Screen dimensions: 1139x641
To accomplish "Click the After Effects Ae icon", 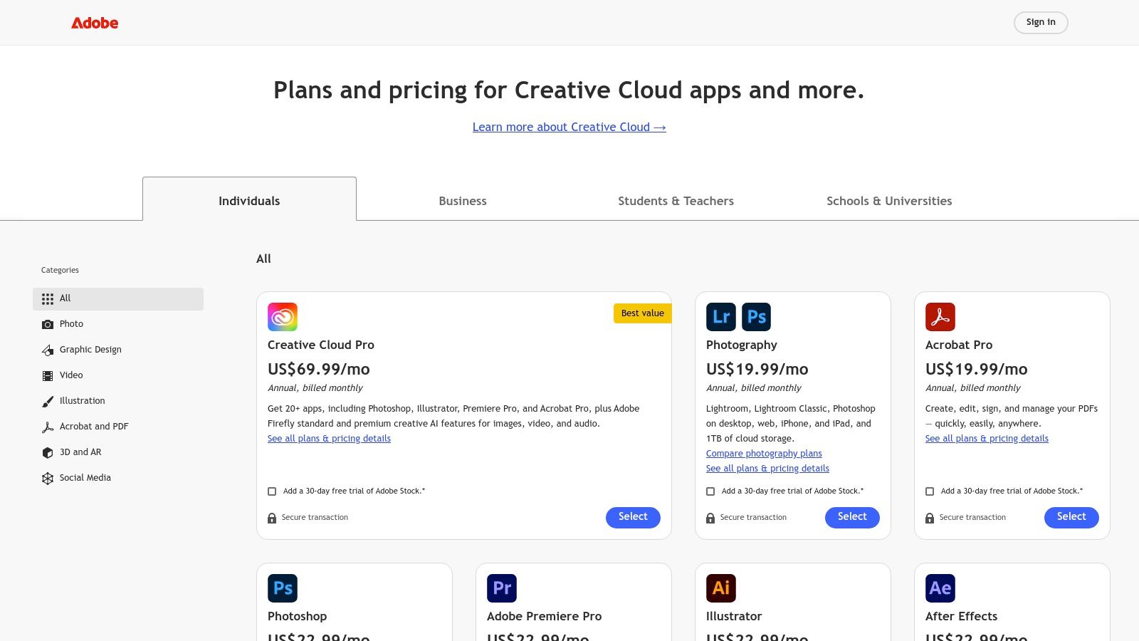I will tap(940, 588).
